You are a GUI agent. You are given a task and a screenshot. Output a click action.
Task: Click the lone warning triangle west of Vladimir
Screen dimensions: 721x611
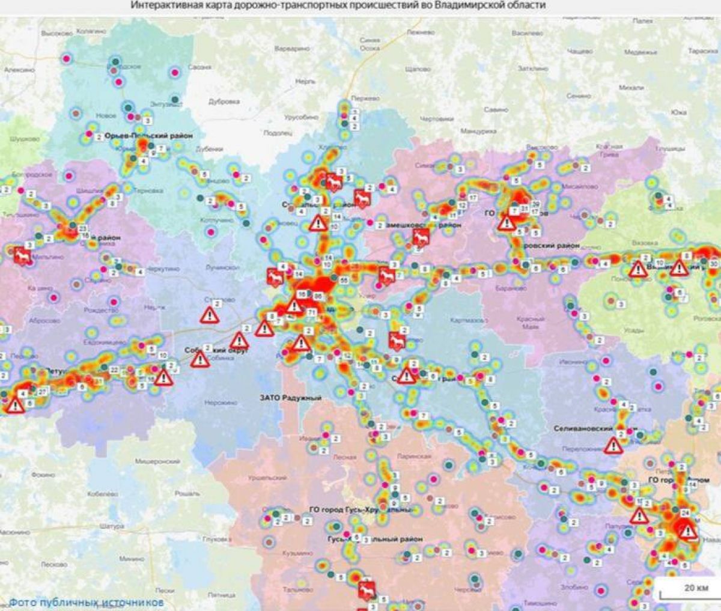click(210, 314)
